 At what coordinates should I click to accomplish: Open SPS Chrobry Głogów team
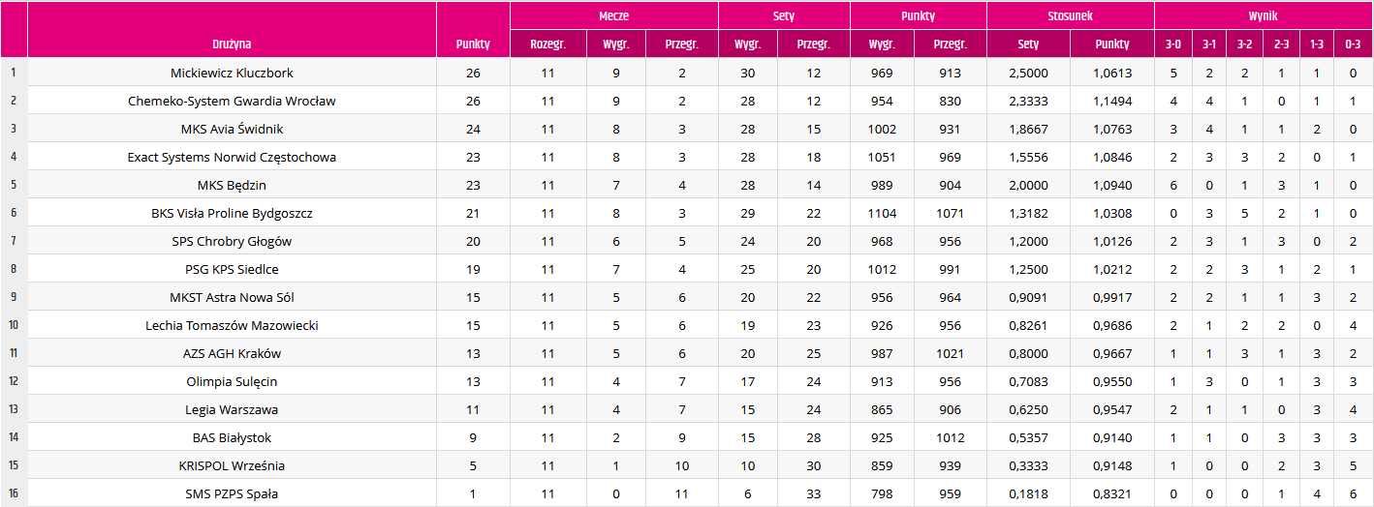tap(232, 241)
